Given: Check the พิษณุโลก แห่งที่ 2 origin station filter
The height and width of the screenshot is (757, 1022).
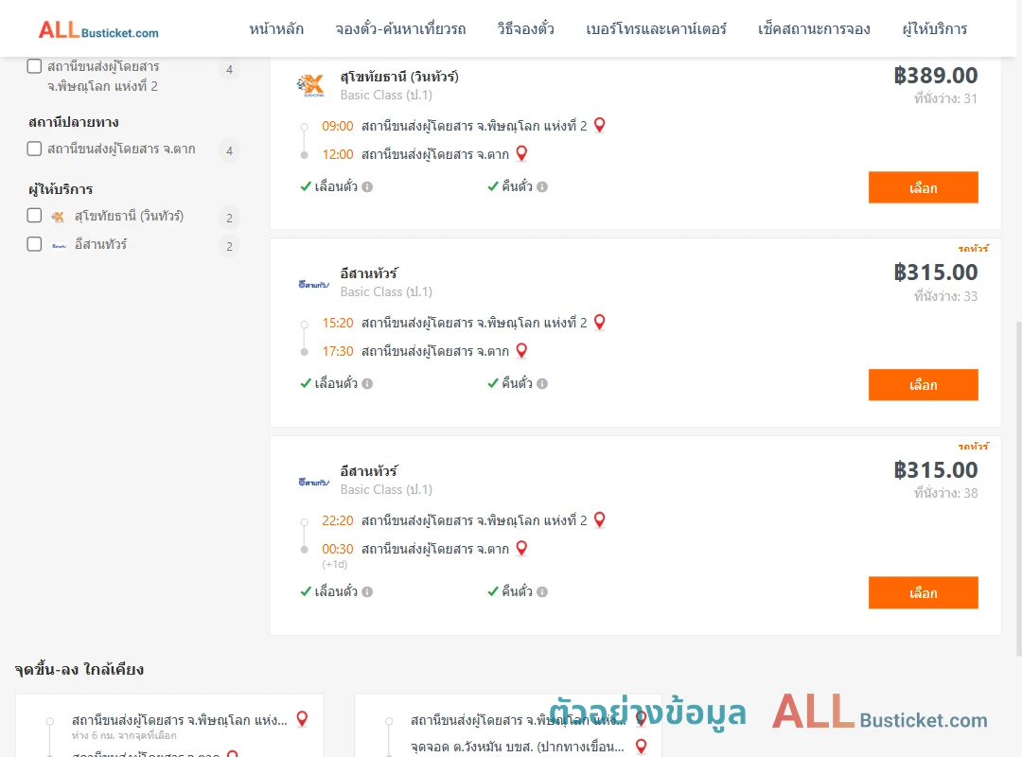Looking at the screenshot, I should pyautogui.click(x=35, y=66).
